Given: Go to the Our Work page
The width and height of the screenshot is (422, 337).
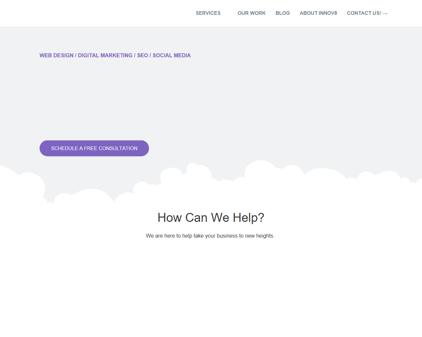Looking at the screenshot, I should [x=251, y=13].
